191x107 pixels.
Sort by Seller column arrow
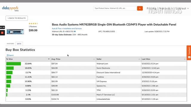coord(139,59)
